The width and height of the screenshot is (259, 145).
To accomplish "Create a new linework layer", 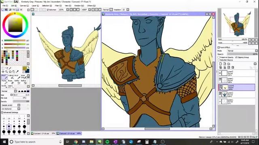I will click(x=225, y=64).
